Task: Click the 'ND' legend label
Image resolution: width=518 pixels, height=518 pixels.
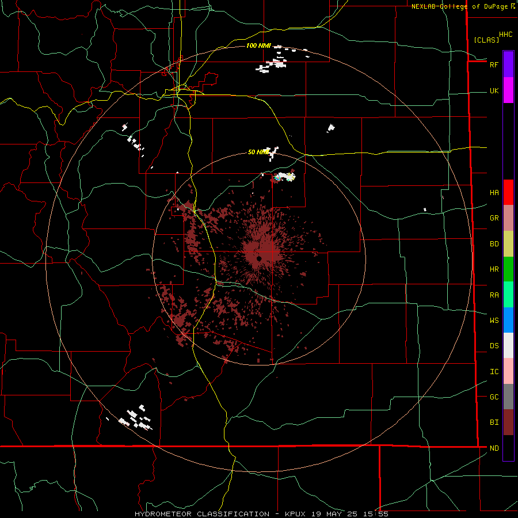Action: pos(494,448)
